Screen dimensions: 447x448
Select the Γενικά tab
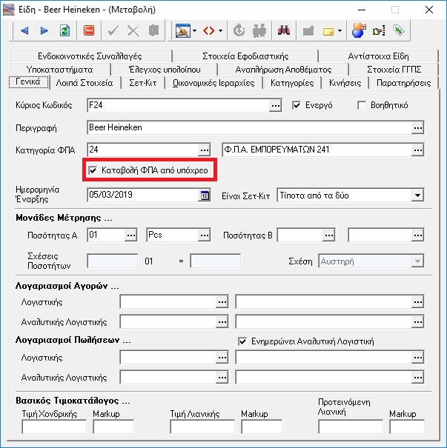tap(28, 81)
